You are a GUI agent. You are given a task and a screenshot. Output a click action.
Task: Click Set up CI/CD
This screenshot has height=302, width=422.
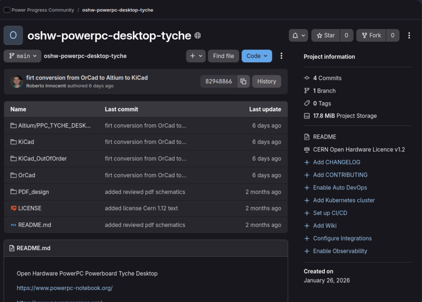point(330,213)
